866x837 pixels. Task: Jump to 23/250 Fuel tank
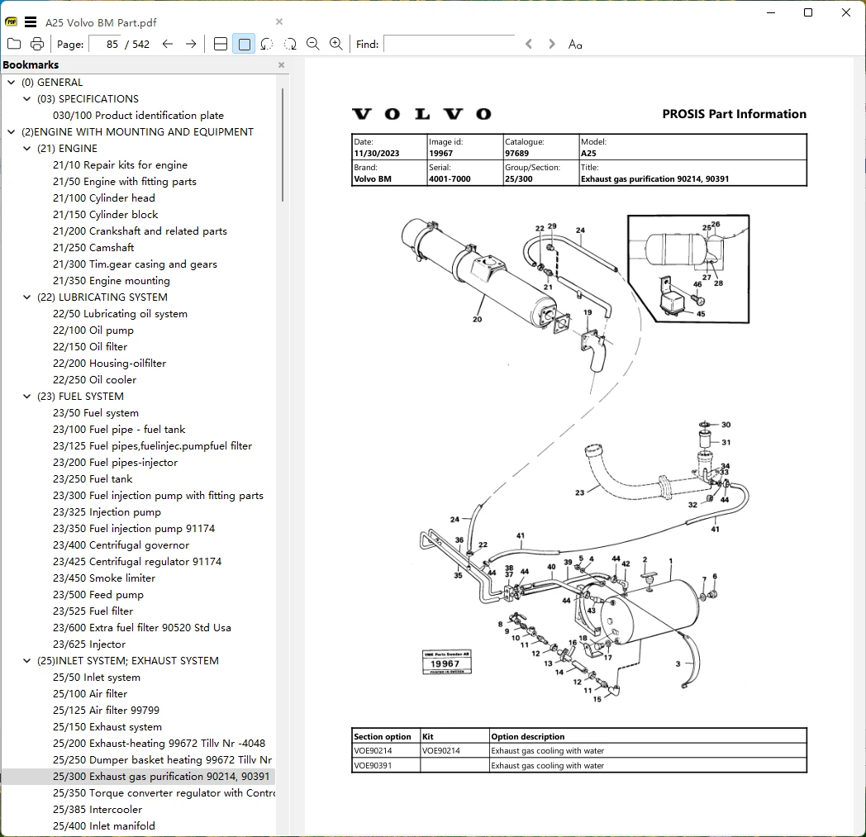click(93, 479)
